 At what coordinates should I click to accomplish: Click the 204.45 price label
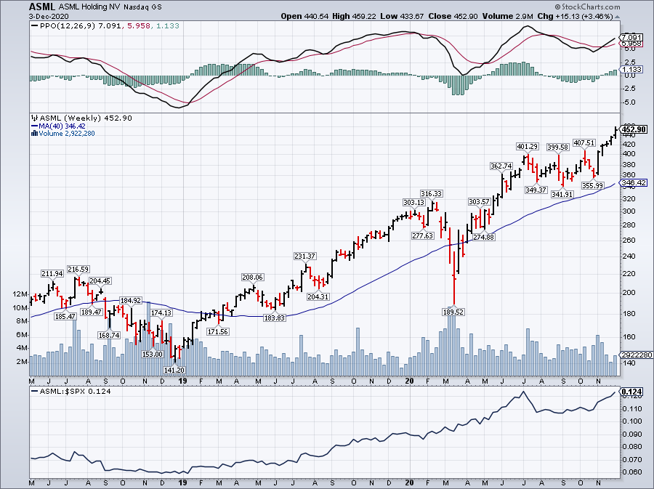coord(100,281)
